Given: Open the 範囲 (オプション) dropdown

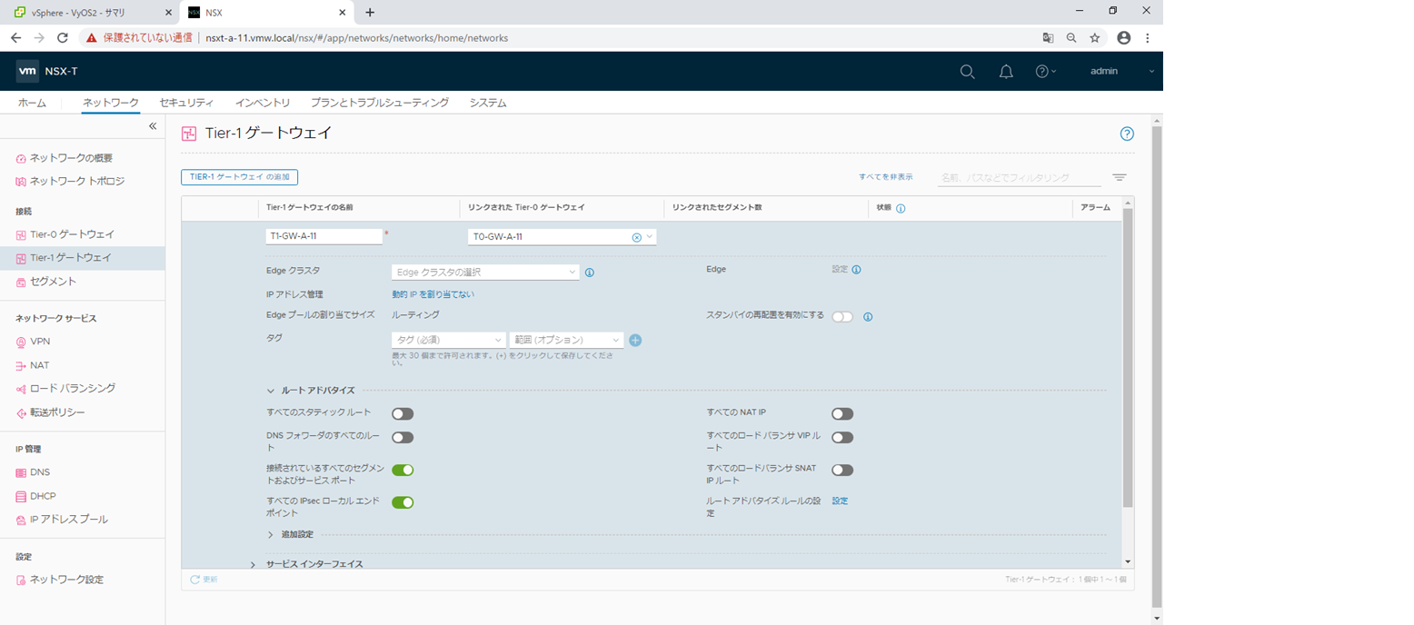Looking at the screenshot, I should (x=567, y=340).
